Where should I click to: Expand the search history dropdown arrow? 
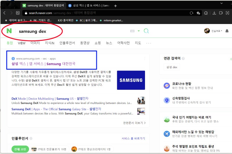pyautogui.click(x=139, y=31)
